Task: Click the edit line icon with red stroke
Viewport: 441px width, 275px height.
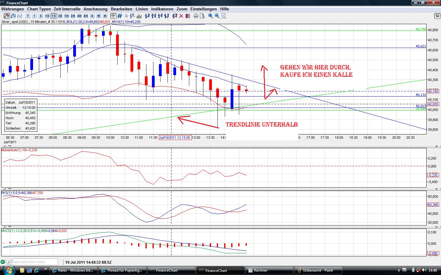Action: pos(175,16)
